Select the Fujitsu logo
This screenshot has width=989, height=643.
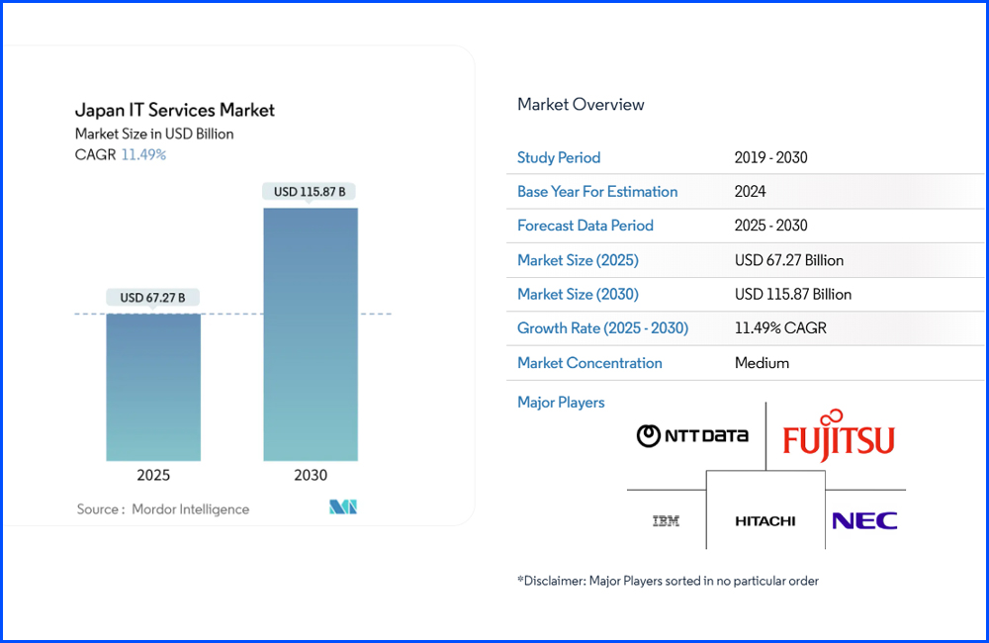point(838,435)
